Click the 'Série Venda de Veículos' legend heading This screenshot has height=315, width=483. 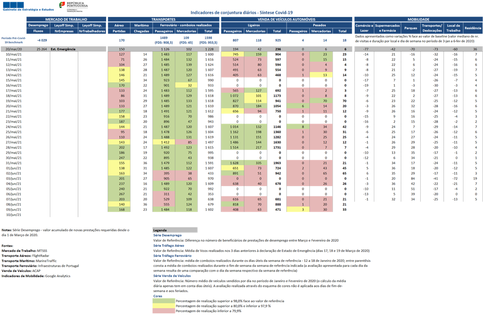pos(172,276)
